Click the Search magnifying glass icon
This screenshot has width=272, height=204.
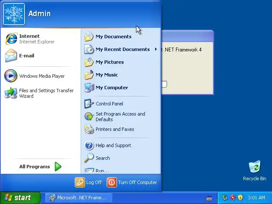pyautogui.click(x=89, y=158)
